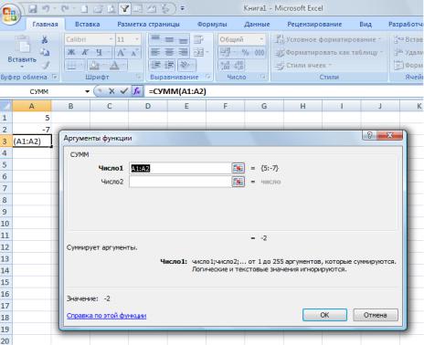424x345 pixels.
Task: Toggle underline Ч formatting
Action: (99, 52)
